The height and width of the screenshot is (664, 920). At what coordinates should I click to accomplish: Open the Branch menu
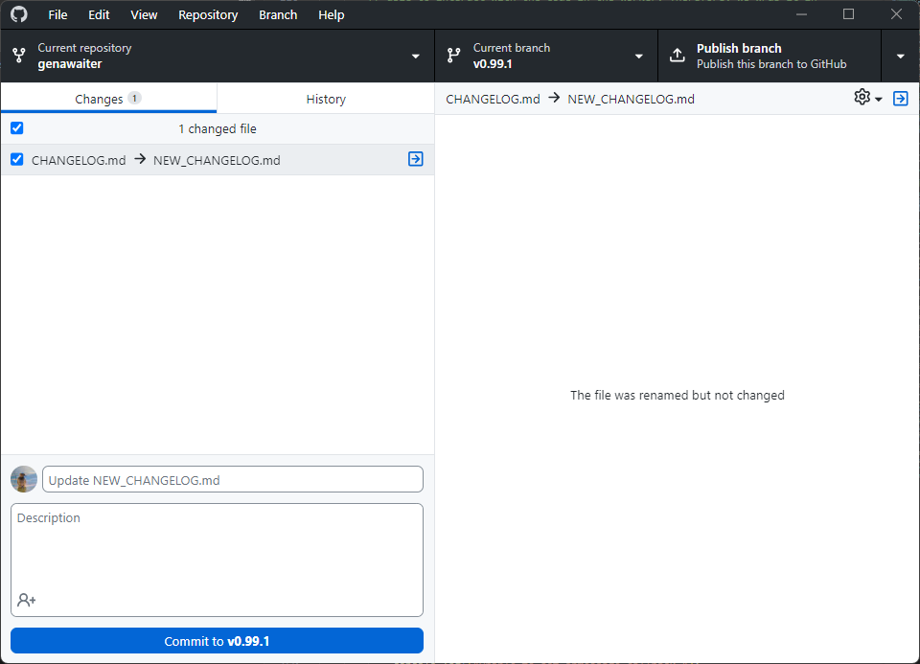[278, 14]
